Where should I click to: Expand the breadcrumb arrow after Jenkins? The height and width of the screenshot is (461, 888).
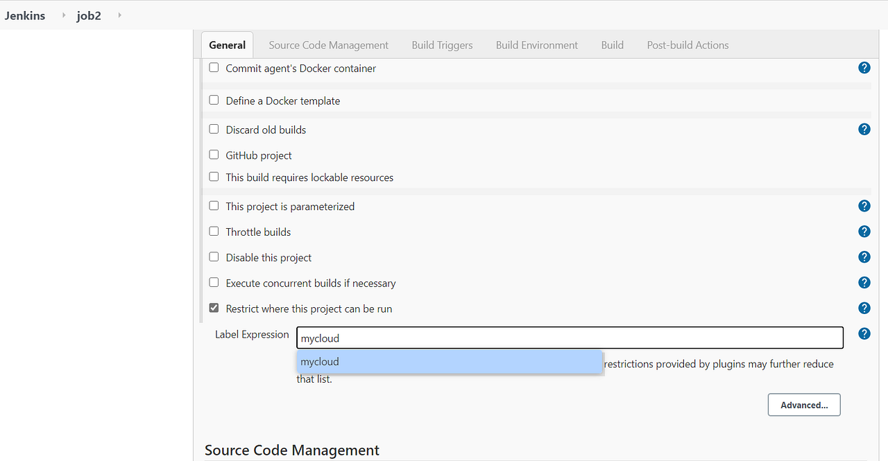64,15
